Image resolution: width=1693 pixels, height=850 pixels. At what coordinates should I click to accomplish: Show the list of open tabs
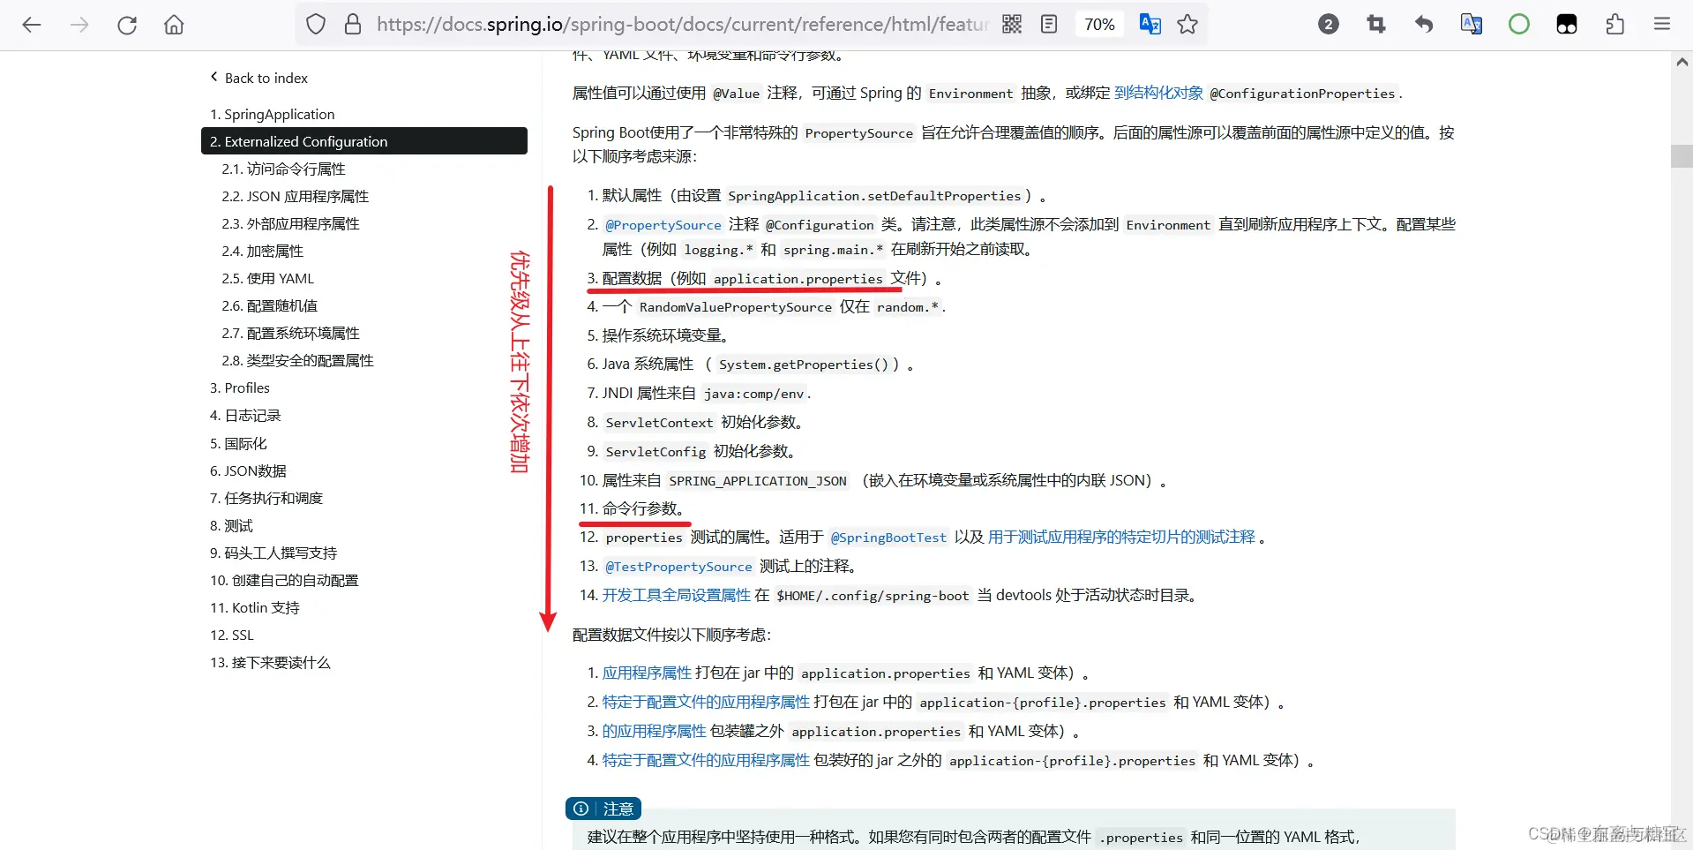point(1328,24)
